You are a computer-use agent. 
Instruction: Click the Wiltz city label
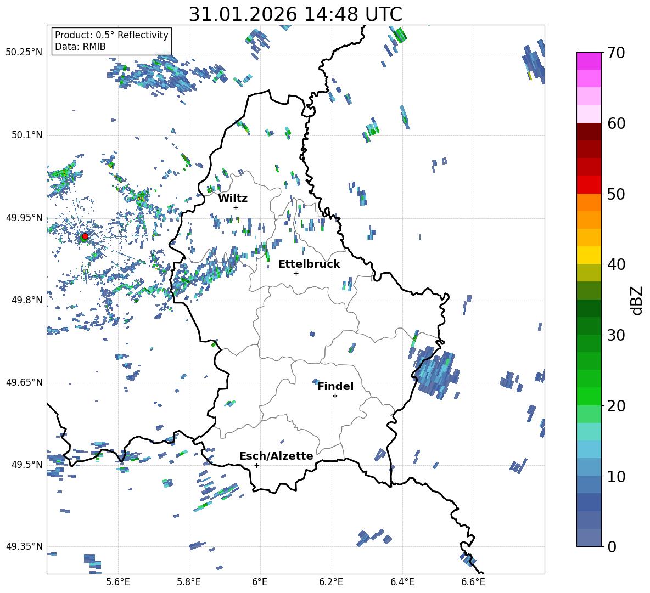tap(233, 198)
